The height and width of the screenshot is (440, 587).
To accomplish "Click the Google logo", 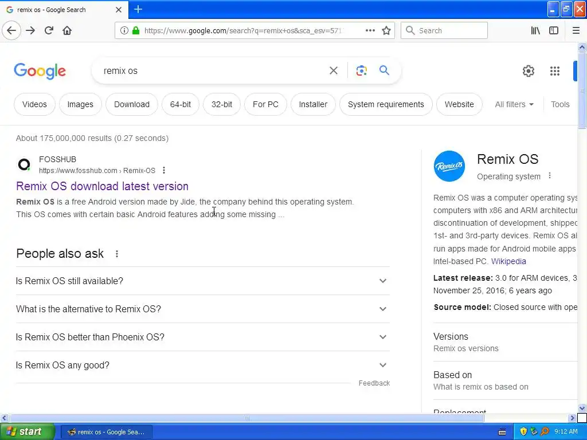I will pos(40,71).
